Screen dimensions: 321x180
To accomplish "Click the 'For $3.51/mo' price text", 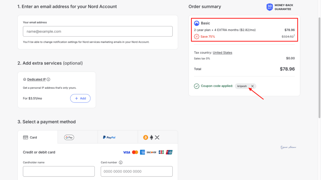I will click(32, 98).
